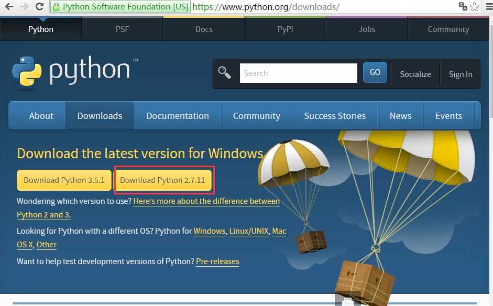
Task: Switch to the Docs top tab
Action: (204, 29)
